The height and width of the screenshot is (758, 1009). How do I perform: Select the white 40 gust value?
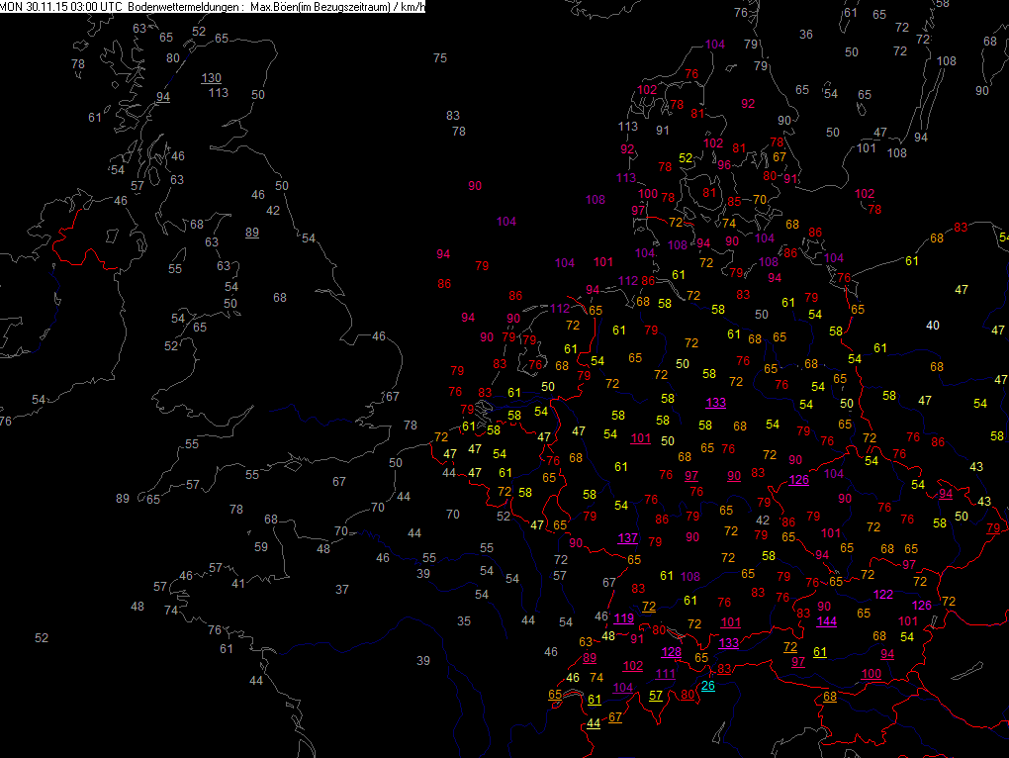click(932, 325)
